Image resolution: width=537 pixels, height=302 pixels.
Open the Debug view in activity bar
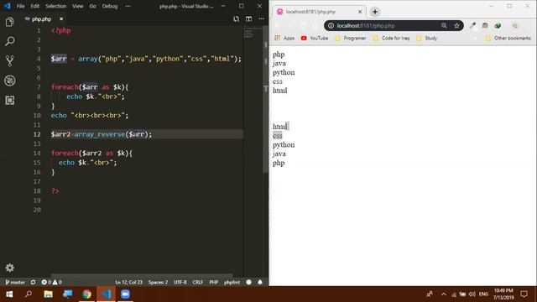(x=9, y=81)
